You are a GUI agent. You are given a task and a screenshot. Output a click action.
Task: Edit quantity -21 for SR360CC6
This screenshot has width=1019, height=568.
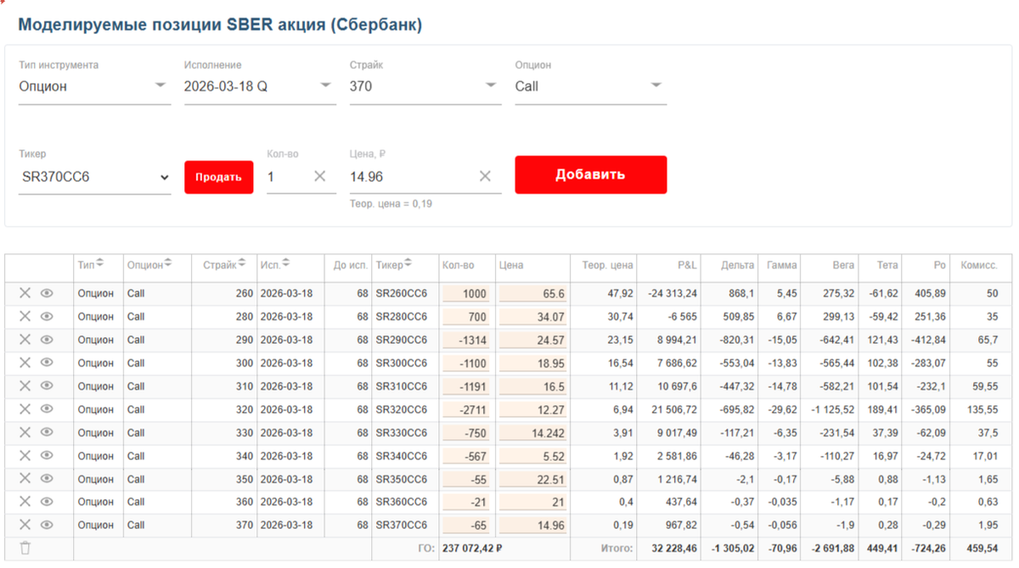[x=466, y=502]
